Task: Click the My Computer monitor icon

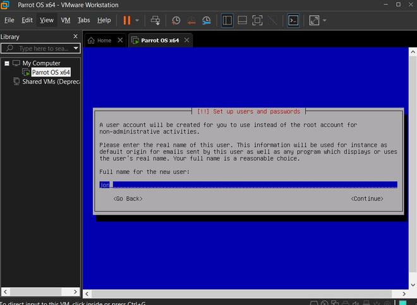Action: [x=16, y=63]
